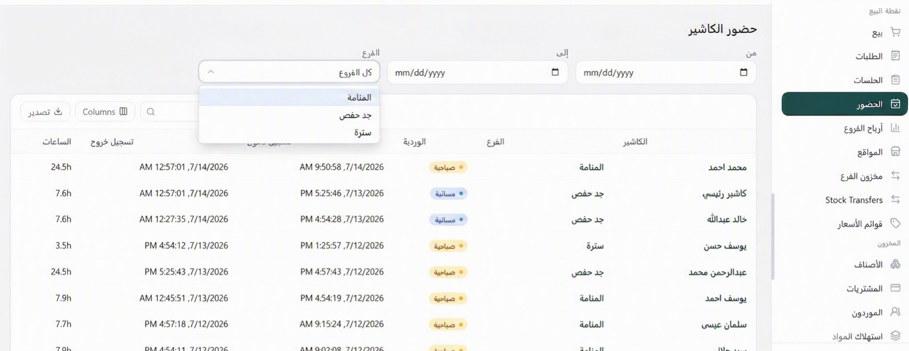Open الموردون suppliers person icon

coord(895,312)
